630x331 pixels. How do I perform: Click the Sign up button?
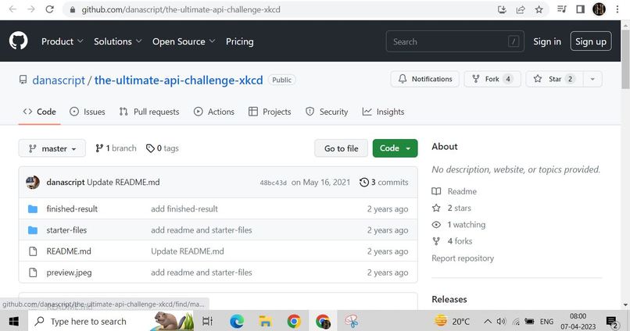click(x=591, y=41)
